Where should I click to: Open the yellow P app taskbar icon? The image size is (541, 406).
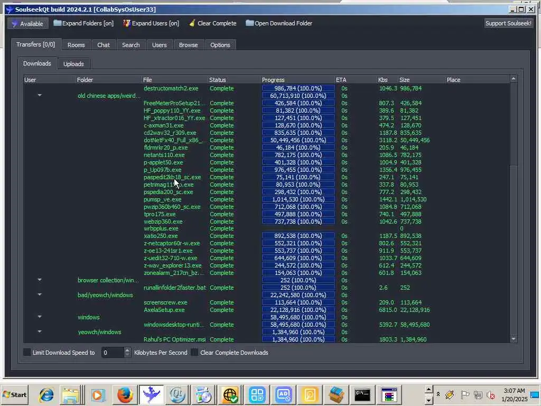coord(310,394)
